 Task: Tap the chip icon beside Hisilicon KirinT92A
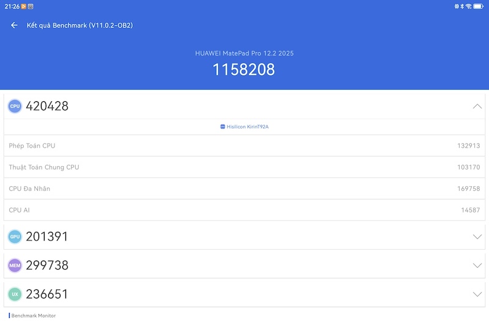(222, 127)
